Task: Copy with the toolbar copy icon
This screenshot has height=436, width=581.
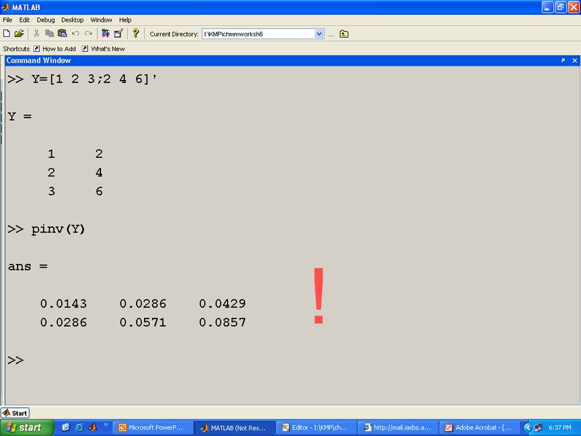Action: click(x=49, y=34)
